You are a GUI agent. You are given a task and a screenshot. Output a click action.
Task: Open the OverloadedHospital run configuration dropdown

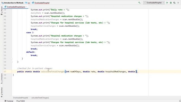(154, 3)
